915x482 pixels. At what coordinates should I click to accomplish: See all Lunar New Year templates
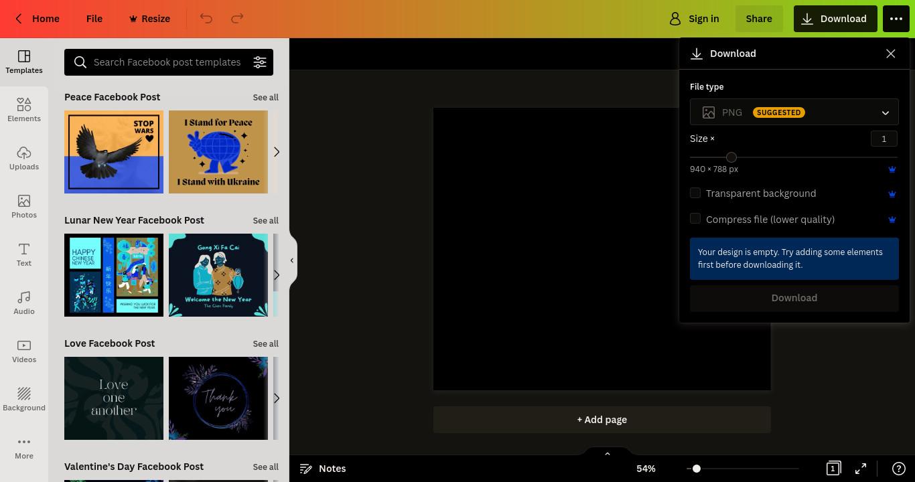(266, 221)
